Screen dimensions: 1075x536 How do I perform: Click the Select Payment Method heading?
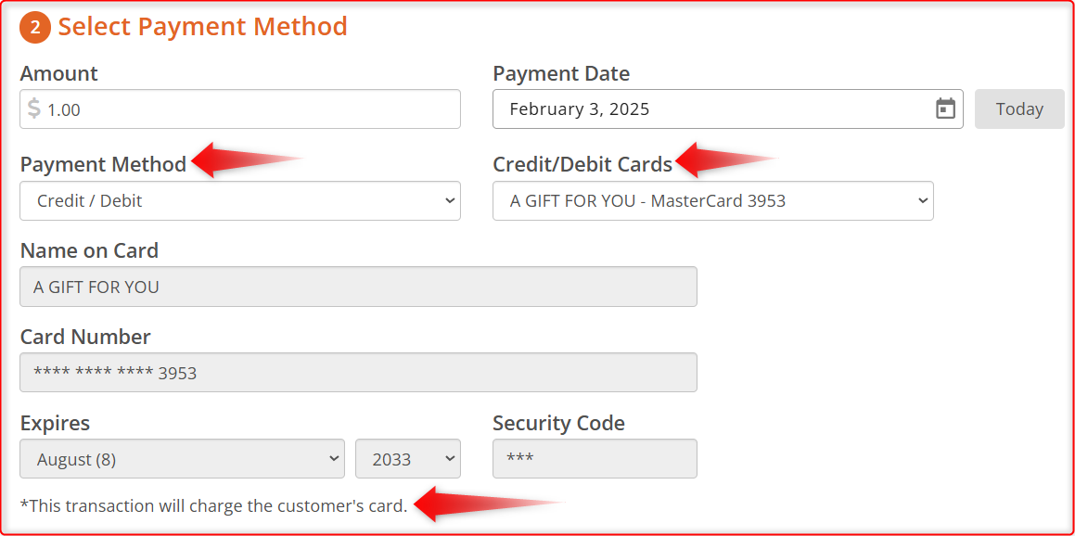[203, 27]
